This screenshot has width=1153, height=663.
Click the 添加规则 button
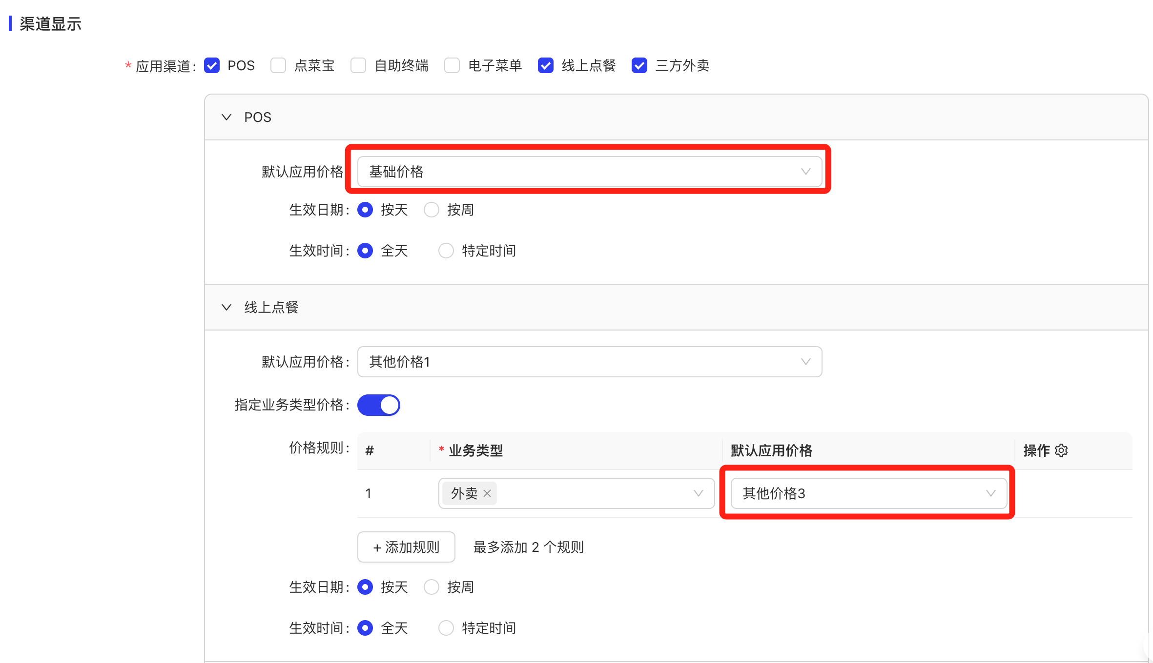(x=406, y=547)
